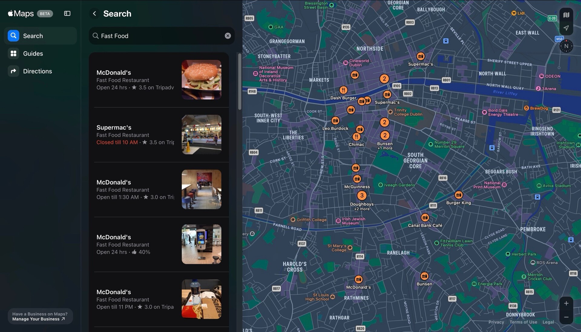Click the results list scrollbar
Image resolution: width=581 pixels, height=332 pixels.
(x=240, y=82)
